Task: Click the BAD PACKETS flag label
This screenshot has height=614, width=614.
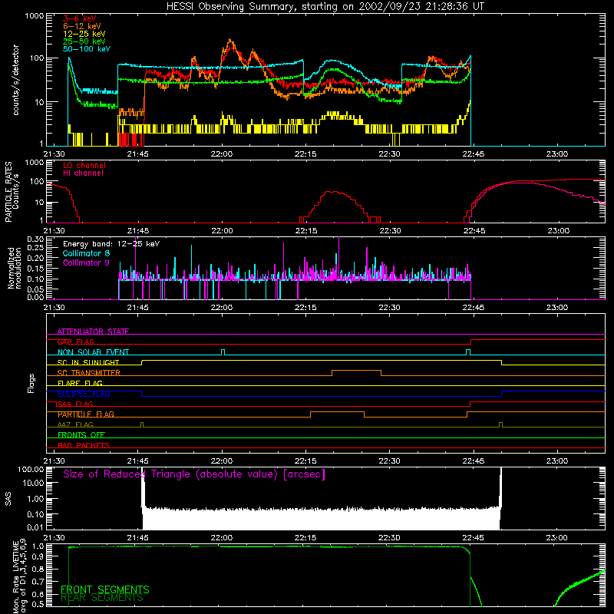Action: click(84, 445)
